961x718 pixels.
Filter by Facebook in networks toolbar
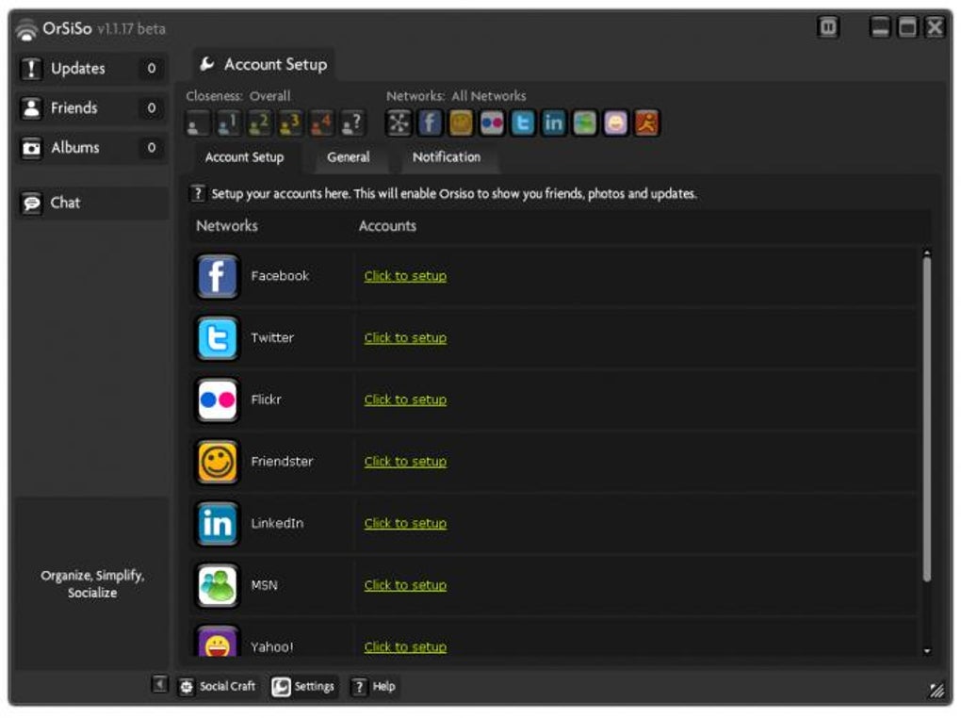point(431,123)
